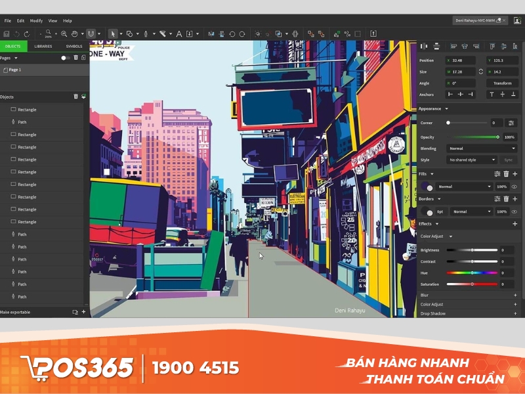Switch to the Symbols tab
525x394 pixels.
74,46
